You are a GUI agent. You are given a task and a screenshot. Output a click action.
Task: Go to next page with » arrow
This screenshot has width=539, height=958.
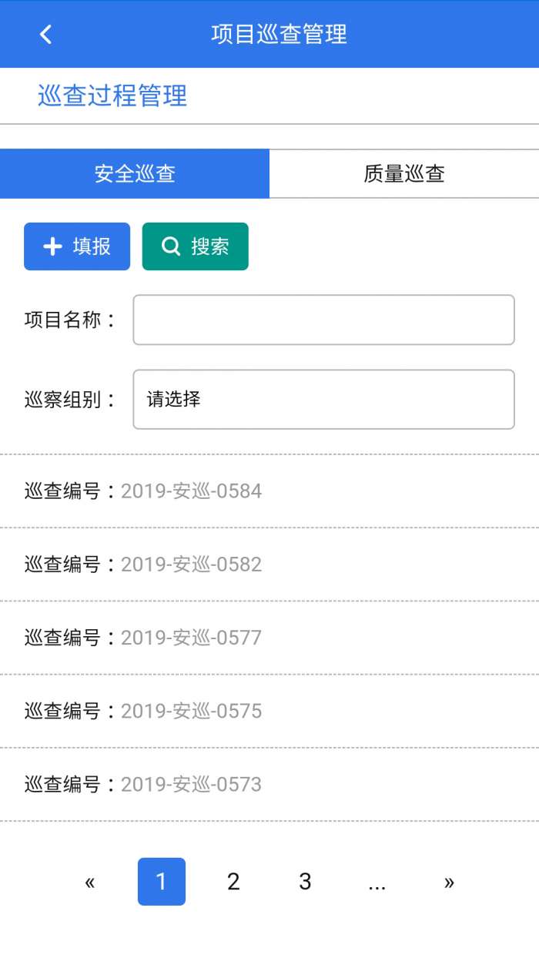point(449,882)
